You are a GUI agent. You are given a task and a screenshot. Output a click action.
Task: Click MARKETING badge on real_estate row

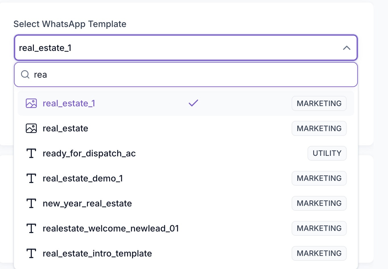click(319, 128)
